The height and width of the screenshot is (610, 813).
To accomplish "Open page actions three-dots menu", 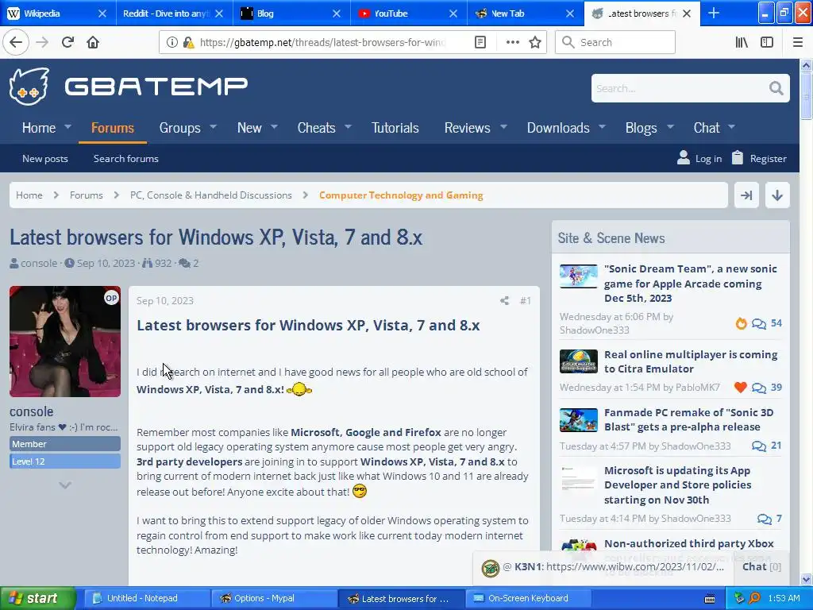I will click(512, 42).
